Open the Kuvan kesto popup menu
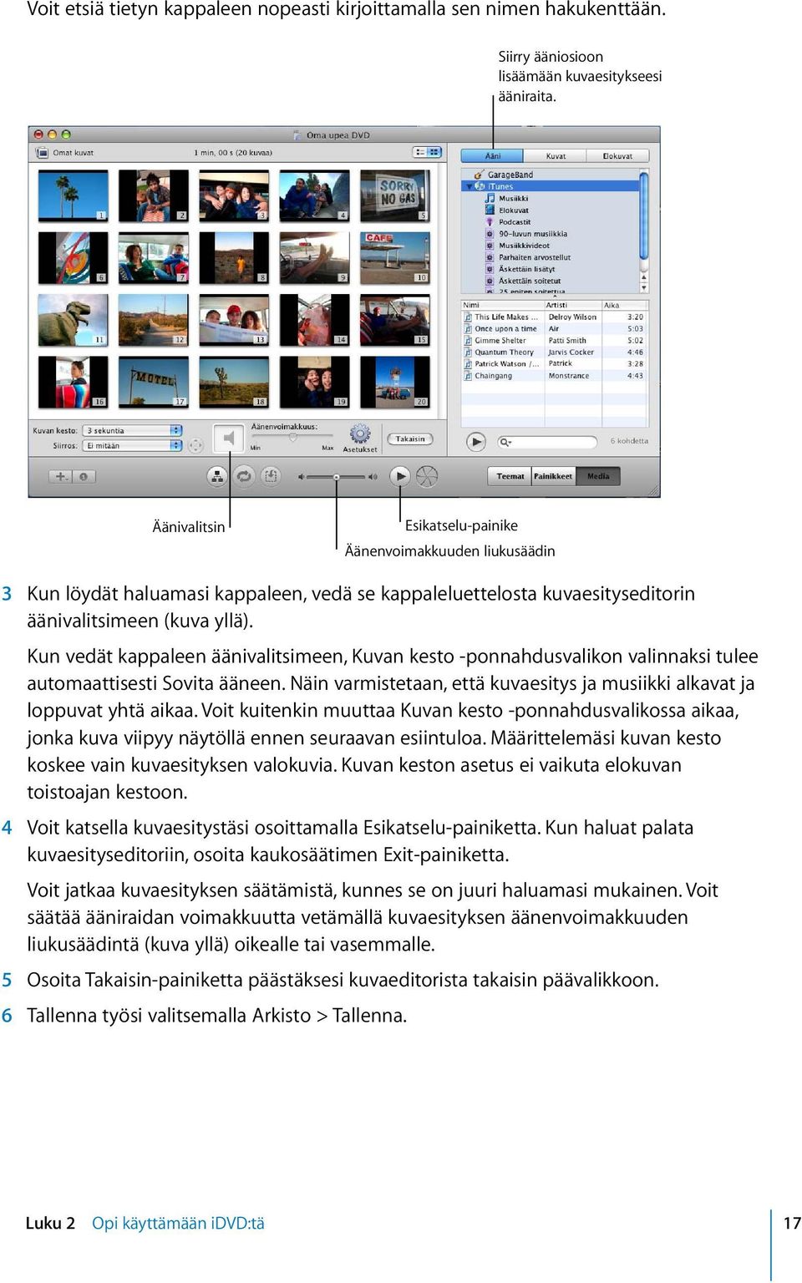 click(132, 431)
